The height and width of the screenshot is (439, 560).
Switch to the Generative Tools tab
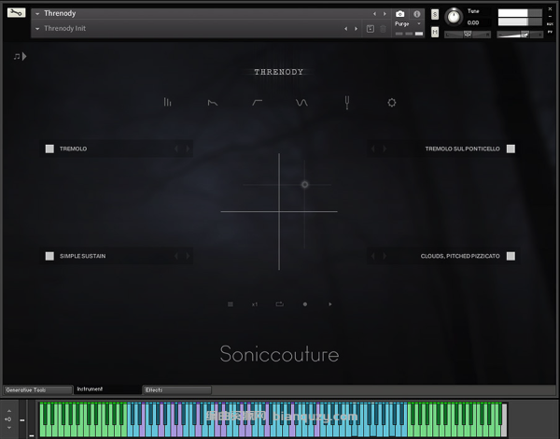[x=37, y=389]
